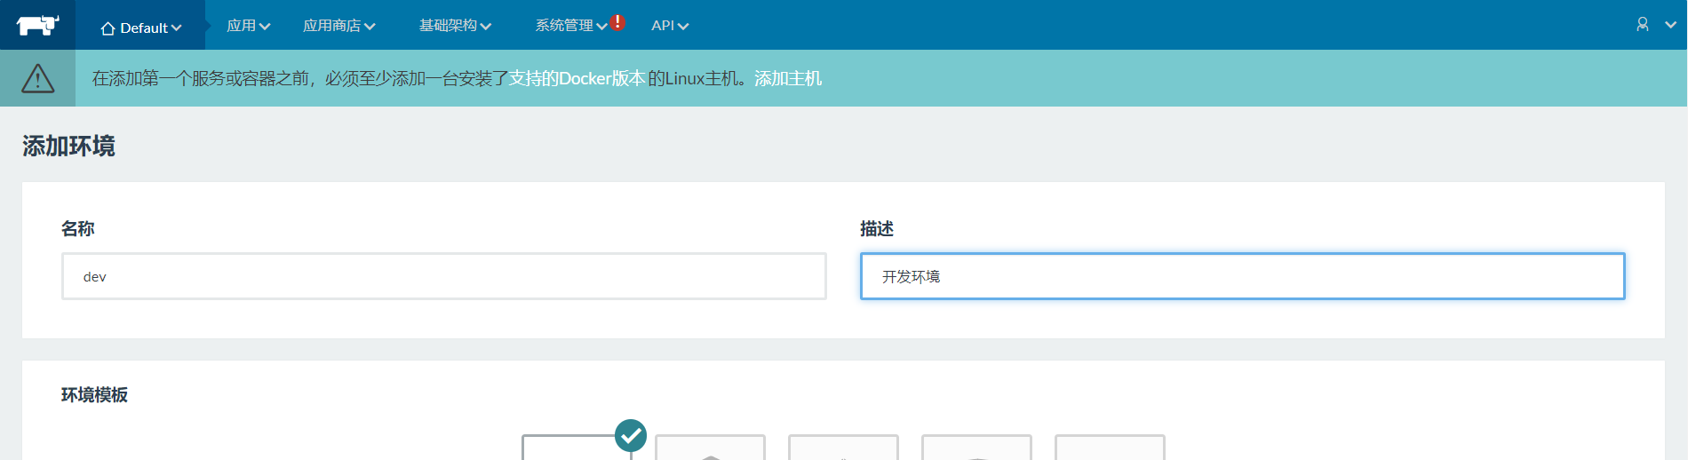
Task: Click the teal checkmark on selected template
Action: pyautogui.click(x=631, y=435)
